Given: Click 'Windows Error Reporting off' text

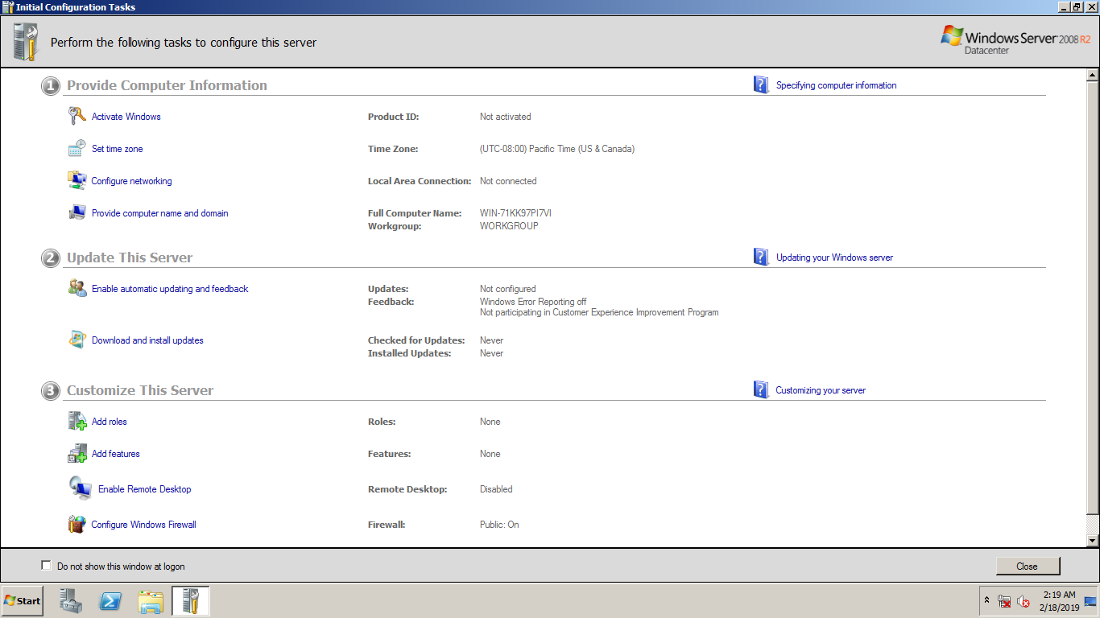Looking at the screenshot, I should pos(533,302).
